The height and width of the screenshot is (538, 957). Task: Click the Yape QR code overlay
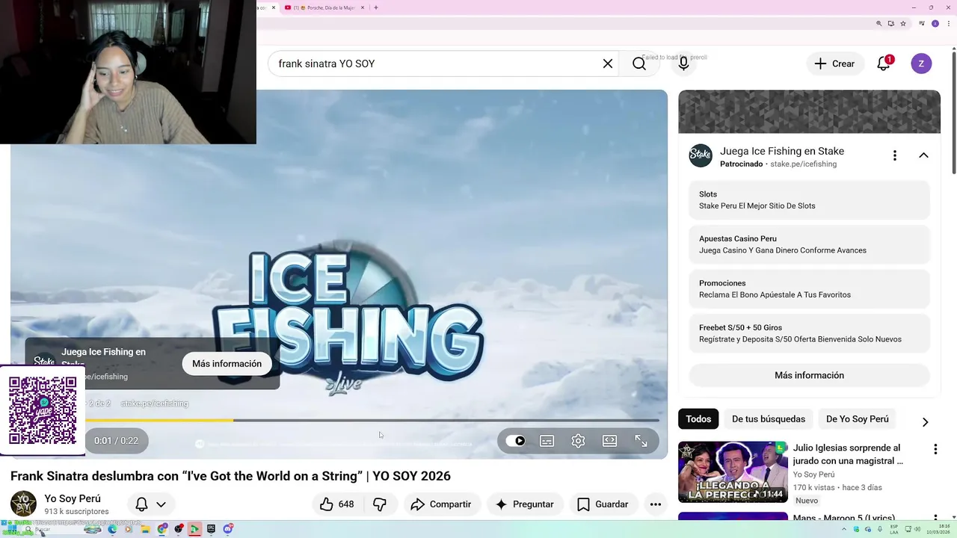click(43, 410)
